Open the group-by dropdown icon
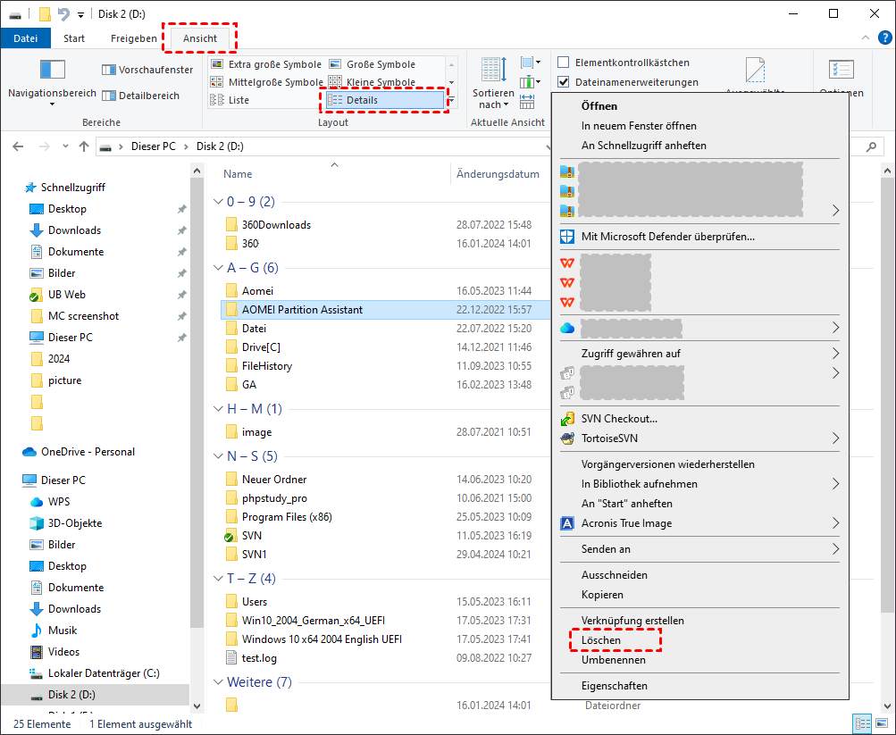Screen dimensions: 896x735 pyautogui.click(x=530, y=63)
